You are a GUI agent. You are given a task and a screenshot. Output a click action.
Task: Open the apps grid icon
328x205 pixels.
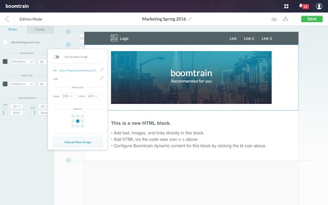[x=286, y=6]
